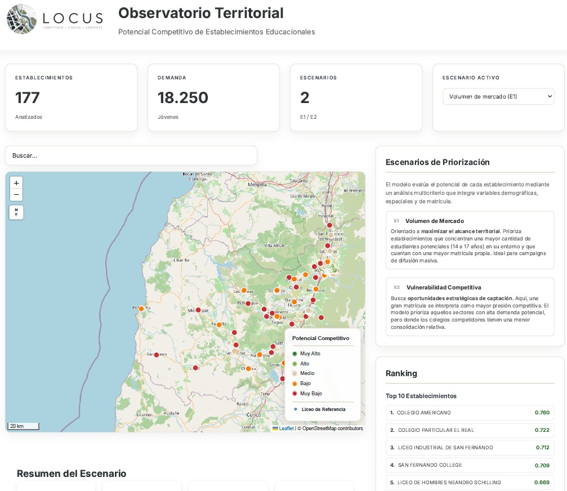Open the Escenario Activo dropdown
Viewport: 567px width, 491px height.
[498, 96]
